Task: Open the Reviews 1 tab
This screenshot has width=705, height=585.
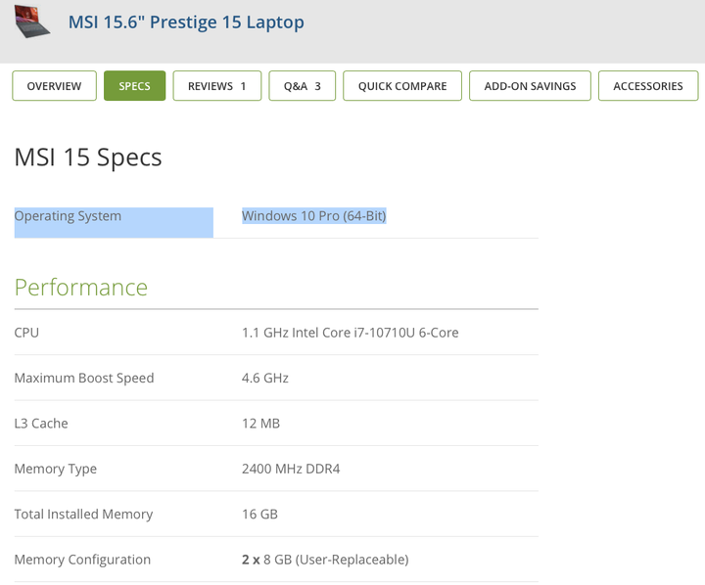Action: click(x=217, y=86)
